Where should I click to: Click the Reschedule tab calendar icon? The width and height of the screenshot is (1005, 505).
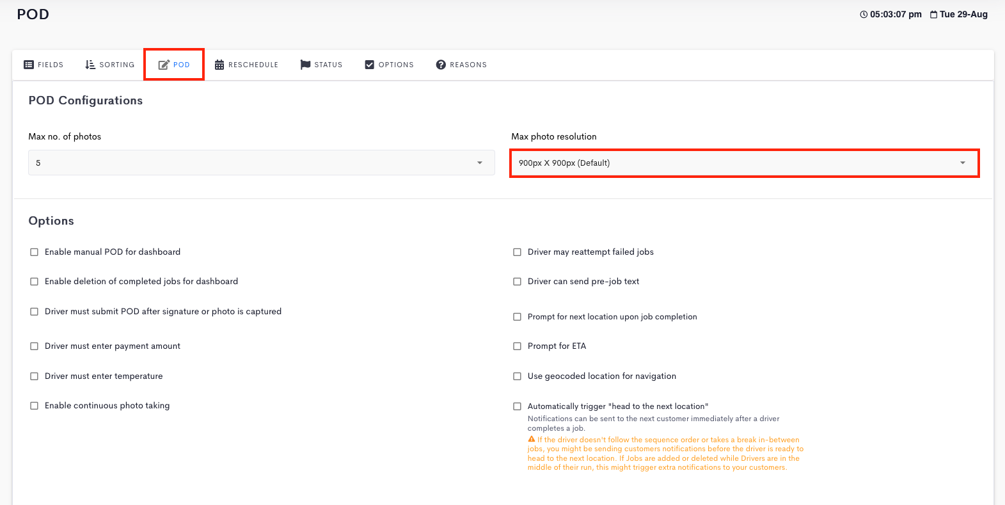point(219,65)
